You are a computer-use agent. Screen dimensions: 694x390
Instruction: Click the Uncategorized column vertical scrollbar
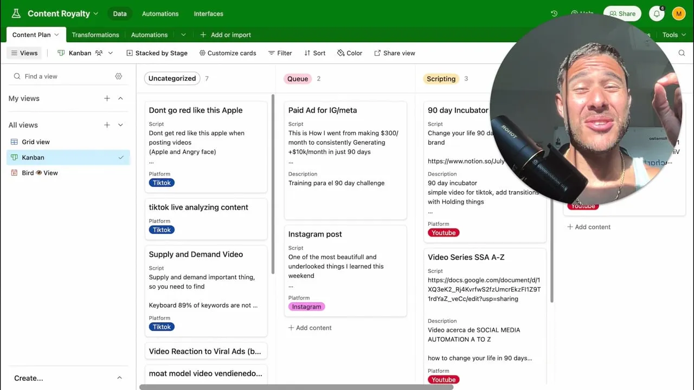point(273,184)
